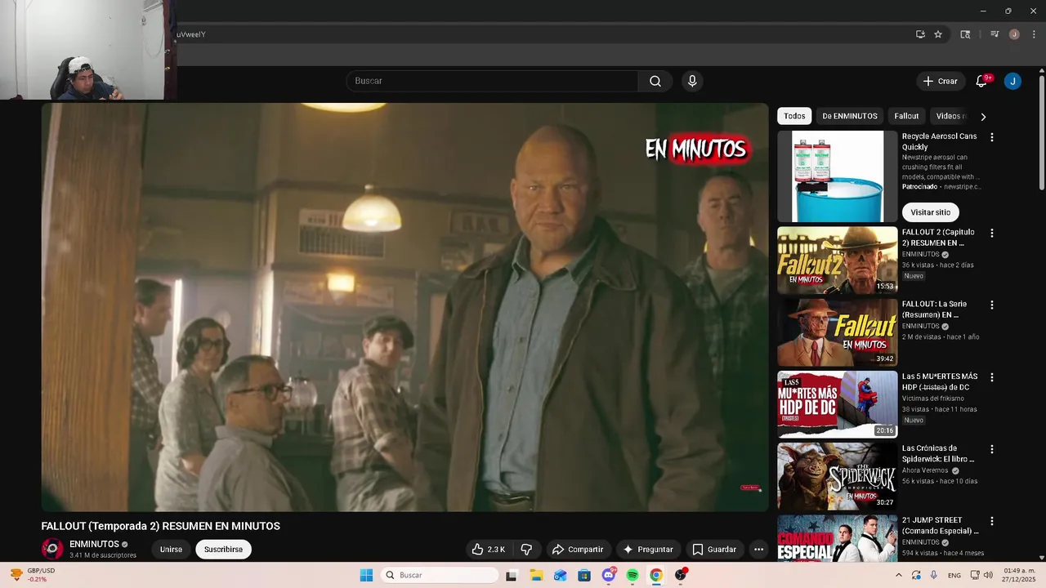Like the video with thumbs-up button
Image resolution: width=1046 pixels, height=588 pixels.
488,550
